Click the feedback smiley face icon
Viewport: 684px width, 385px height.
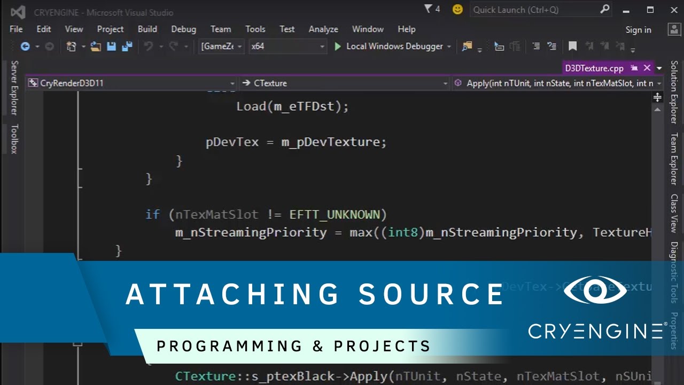click(x=457, y=9)
